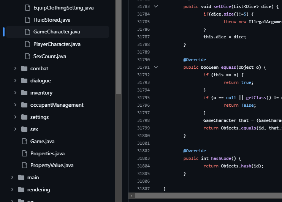Open the sex folder
This screenshot has height=202, width=282.
34,129
